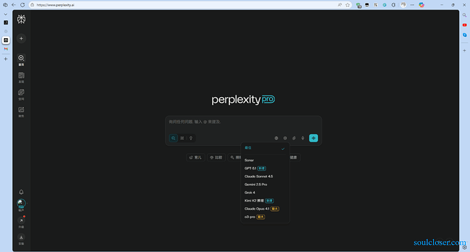The width and height of the screenshot is (470, 252).
Task: Click the read aloud icon in the address bar
Action: tap(340, 5)
